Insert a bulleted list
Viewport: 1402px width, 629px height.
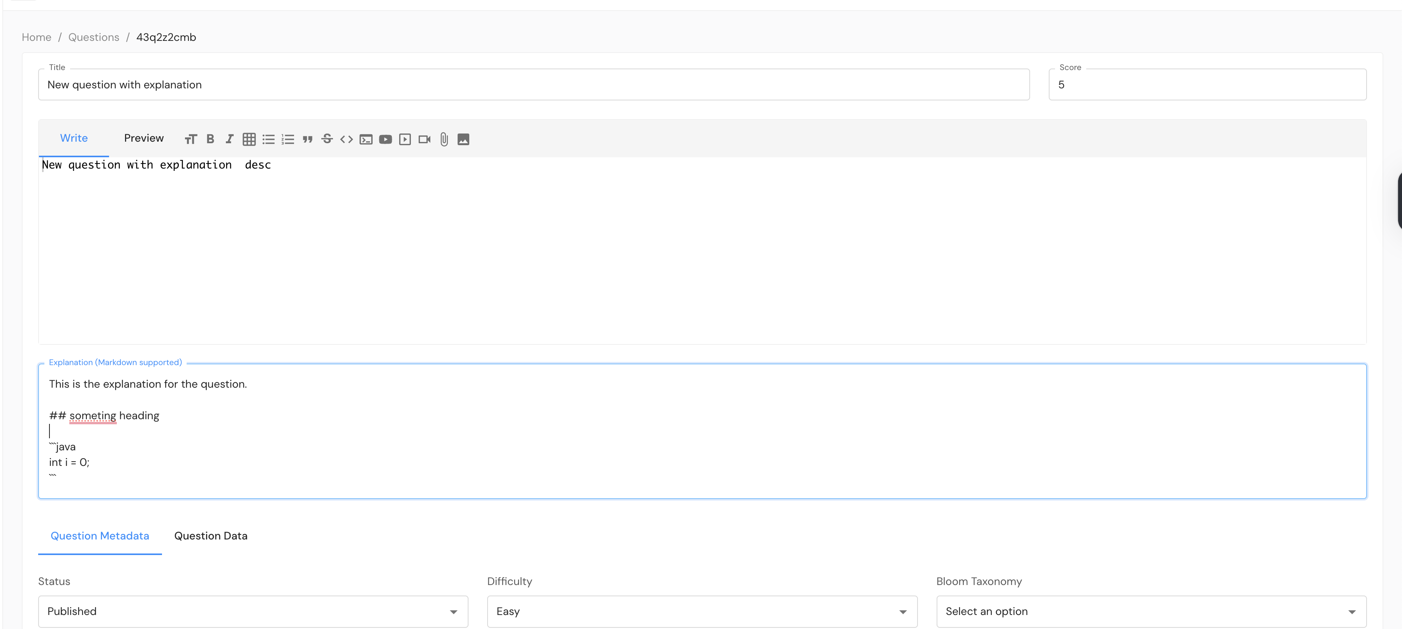click(268, 139)
